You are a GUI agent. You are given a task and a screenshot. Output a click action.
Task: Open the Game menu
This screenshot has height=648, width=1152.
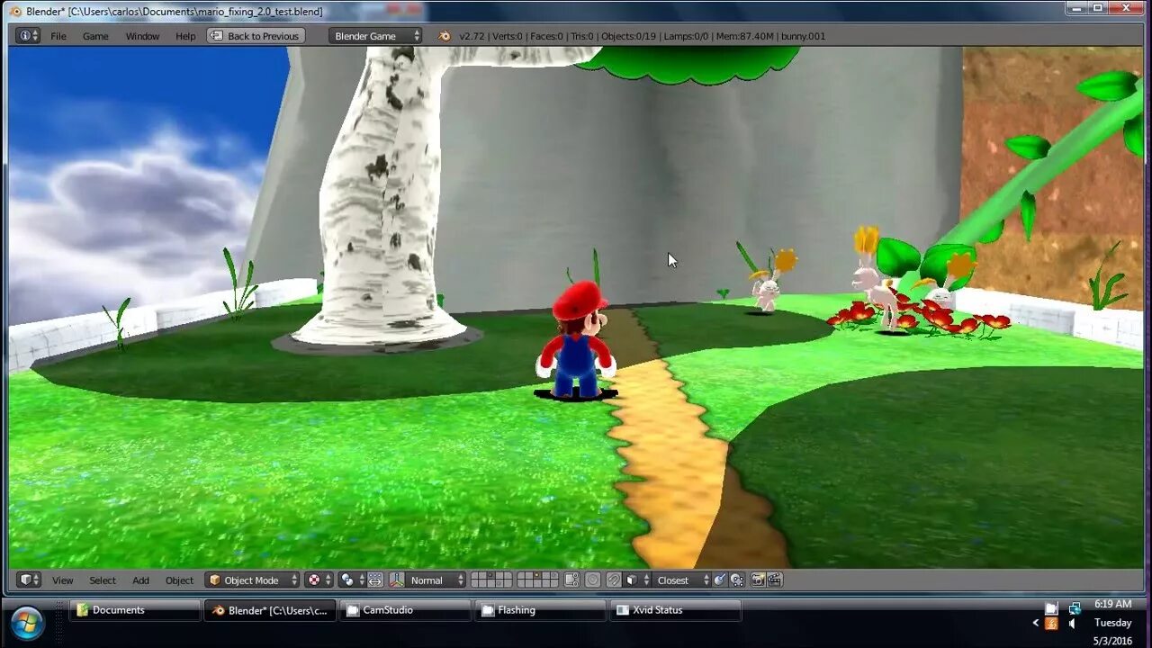[95, 36]
